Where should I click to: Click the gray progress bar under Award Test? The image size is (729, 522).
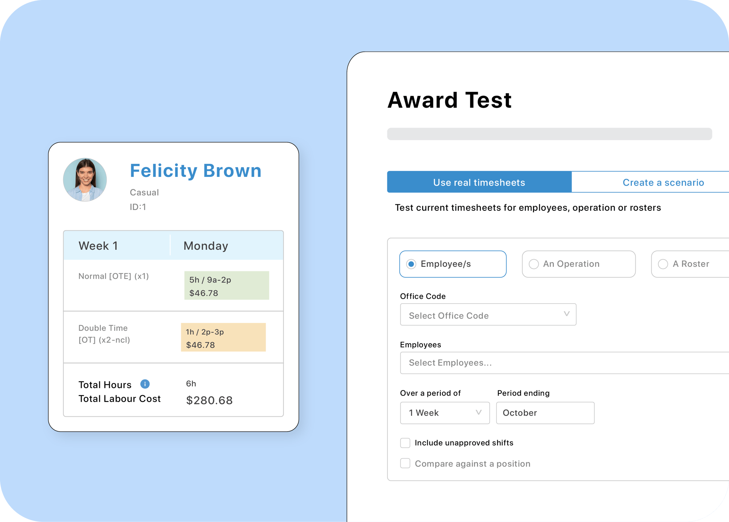(549, 134)
